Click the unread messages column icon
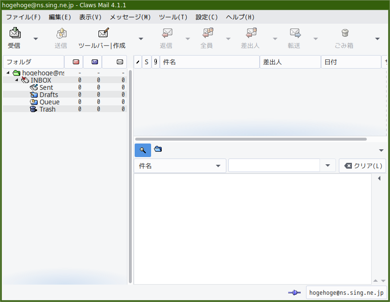The width and height of the screenshot is (390, 302). [95, 62]
